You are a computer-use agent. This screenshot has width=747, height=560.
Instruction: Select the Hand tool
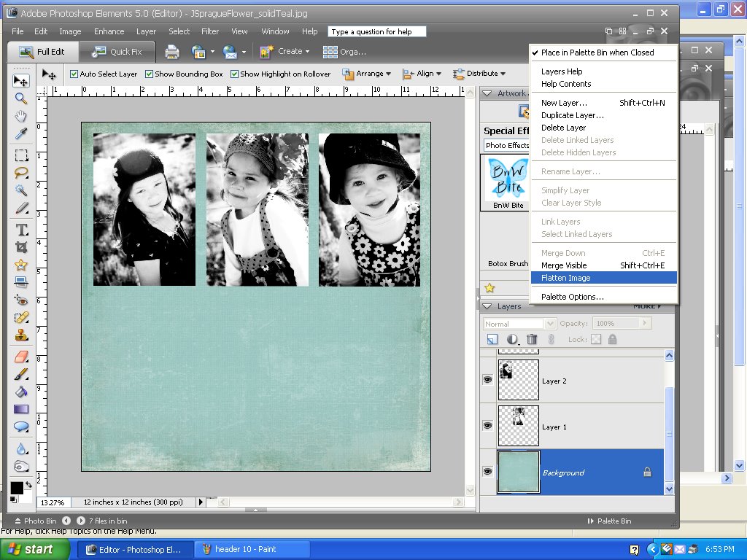tap(21, 117)
